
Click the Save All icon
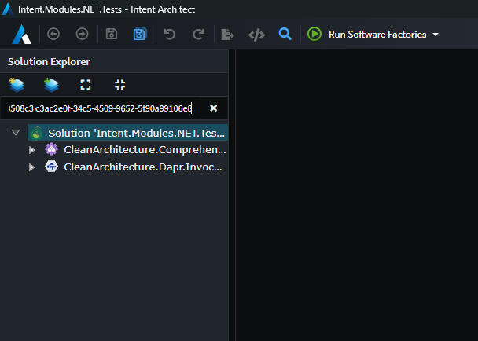139,35
